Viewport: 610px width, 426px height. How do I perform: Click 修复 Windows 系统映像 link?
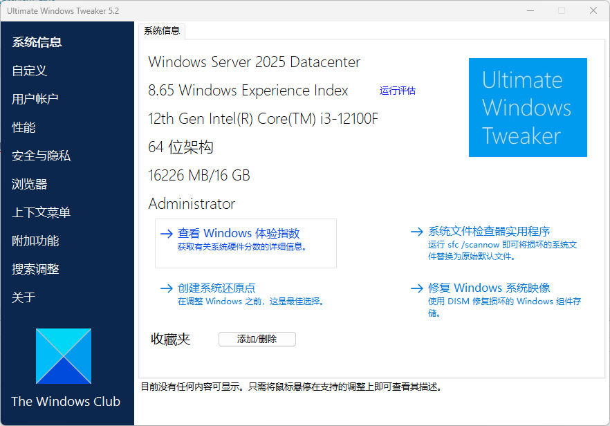[489, 288]
